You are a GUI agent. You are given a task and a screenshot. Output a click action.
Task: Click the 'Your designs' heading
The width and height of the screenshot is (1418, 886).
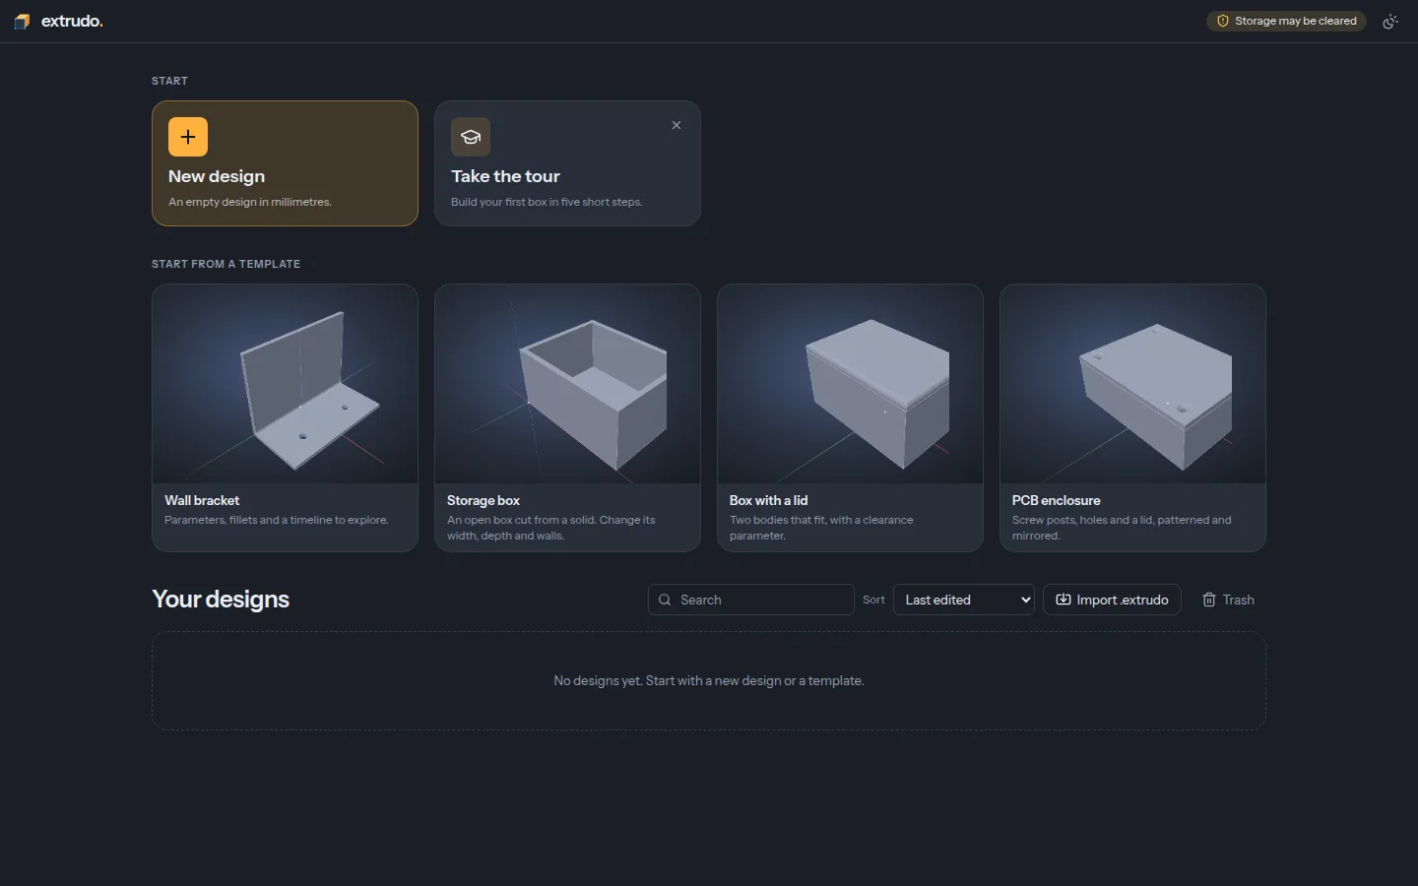pyautogui.click(x=221, y=600)
